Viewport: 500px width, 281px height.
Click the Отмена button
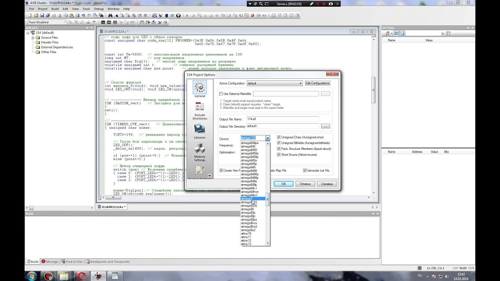coord(305,184)
